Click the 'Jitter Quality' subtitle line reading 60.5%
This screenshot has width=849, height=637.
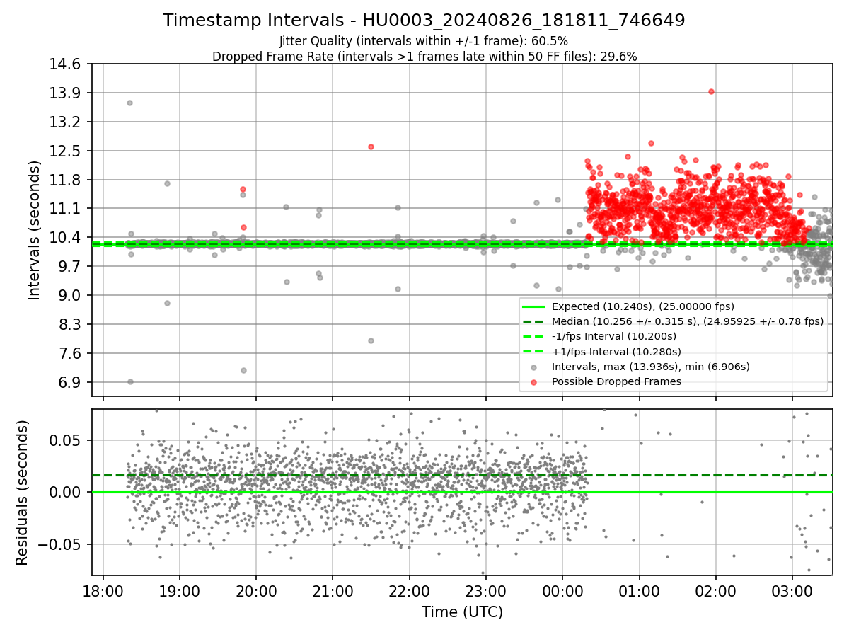pos(424,41)
